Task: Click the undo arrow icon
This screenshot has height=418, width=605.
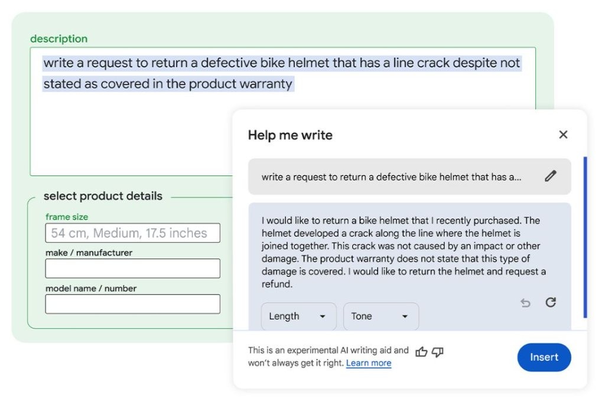Action: tap(525, 303)
